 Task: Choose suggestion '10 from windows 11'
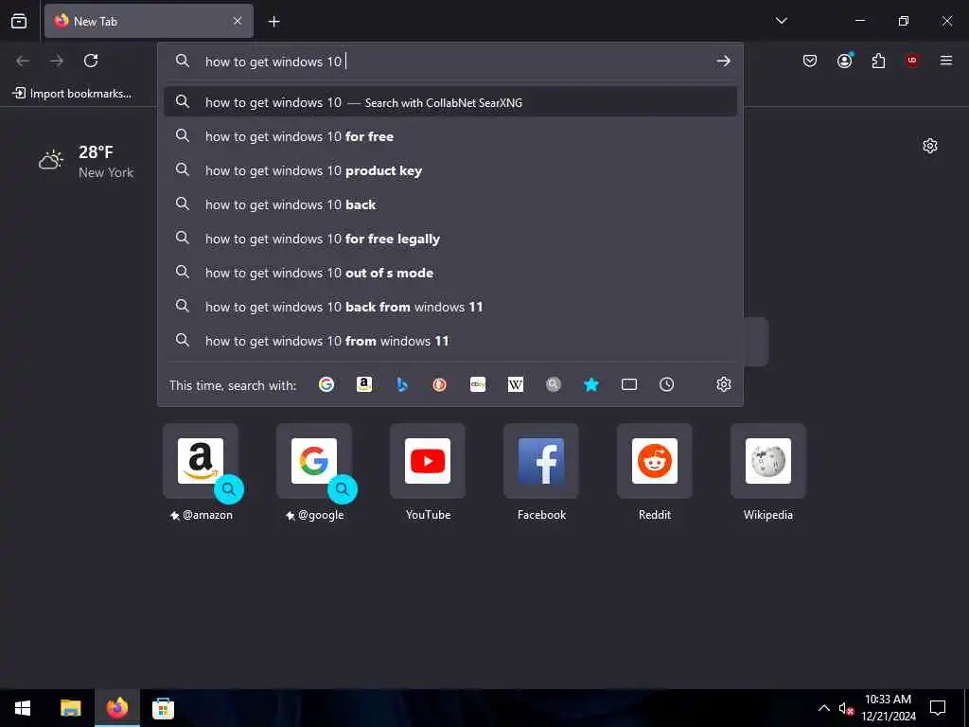449,340
